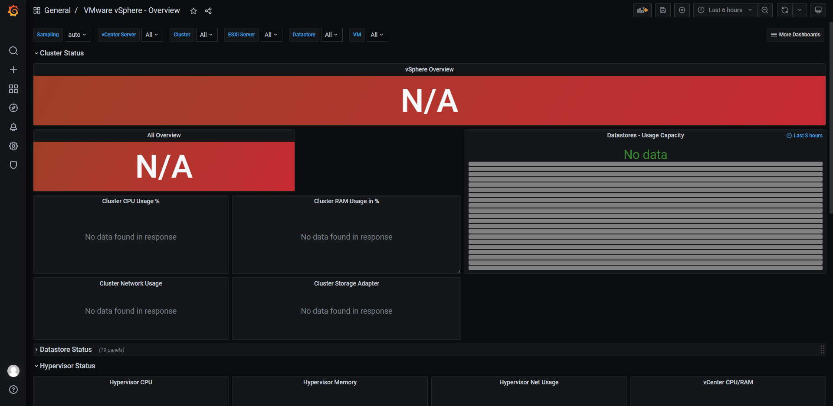The width and height of the screenshot is (833, 406).
Task: Open the More Dashboards menu
Action: click(795, 35)
